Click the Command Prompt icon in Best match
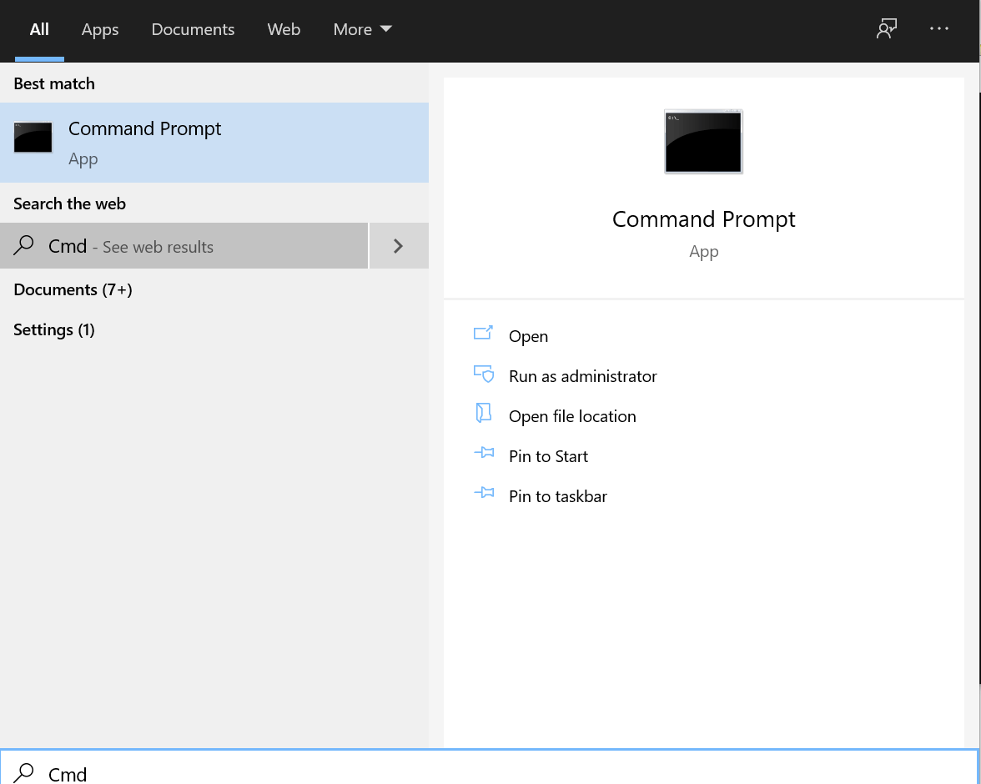Viewport: 981px width, 784px height. (33, 137)
